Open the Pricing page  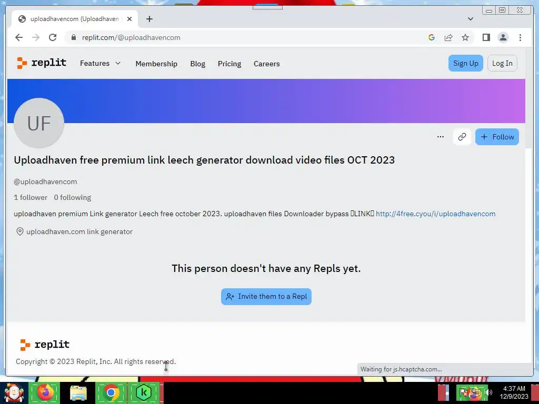(229, 64)
